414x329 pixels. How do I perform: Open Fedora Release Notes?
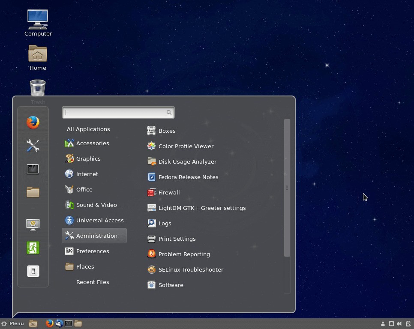[183, 177]
